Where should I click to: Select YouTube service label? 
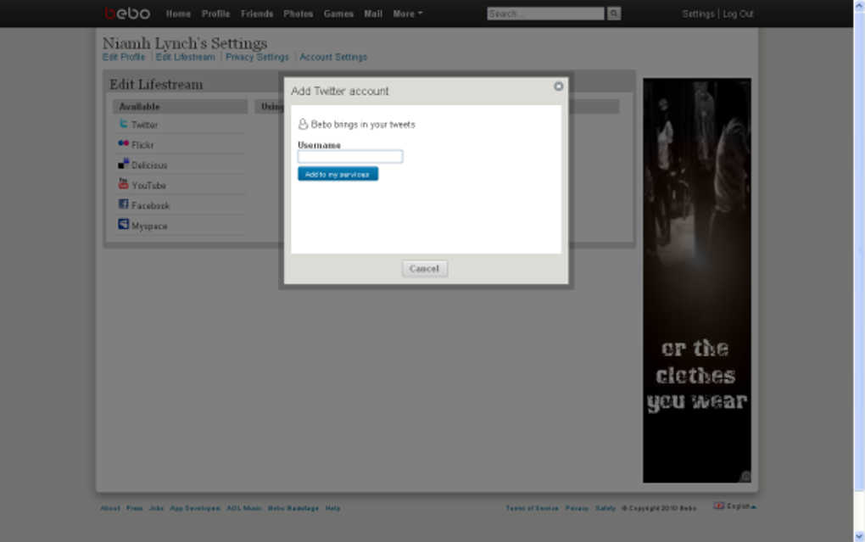tap(148, 186)
